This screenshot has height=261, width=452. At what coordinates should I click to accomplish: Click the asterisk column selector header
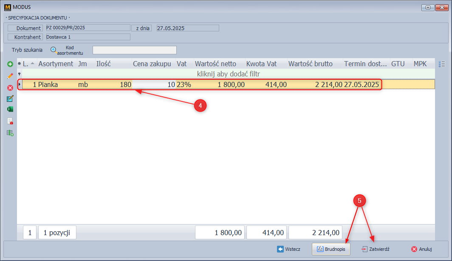tap(19, 64)
